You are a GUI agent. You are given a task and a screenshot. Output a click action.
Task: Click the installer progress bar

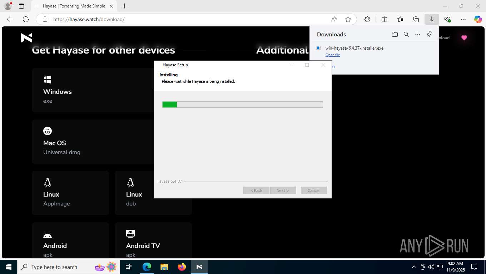[x=243, y=105]
